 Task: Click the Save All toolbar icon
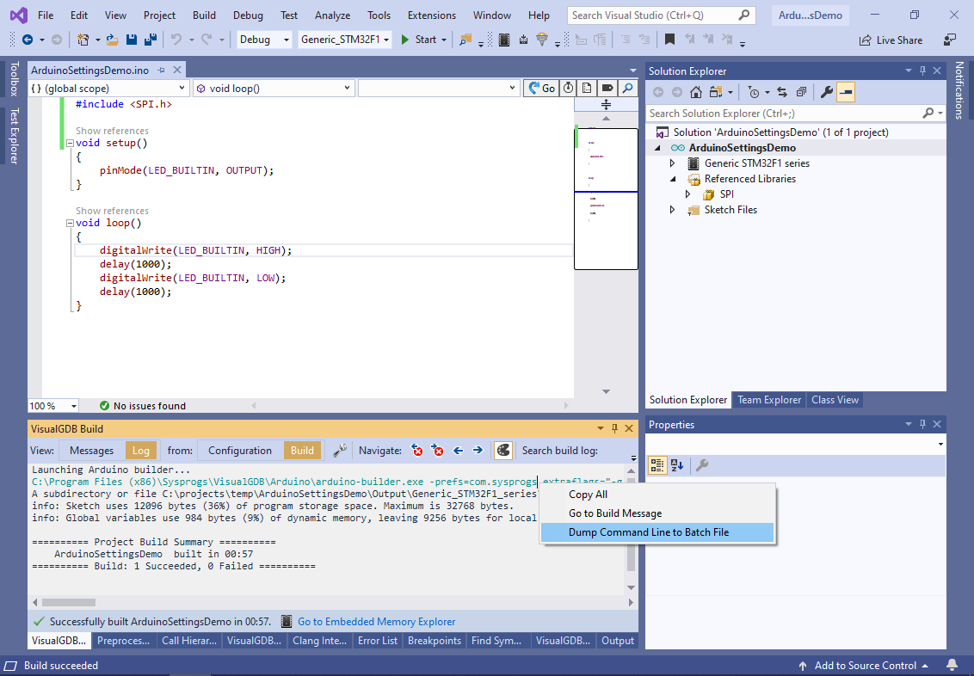click(x=151, y=40)
